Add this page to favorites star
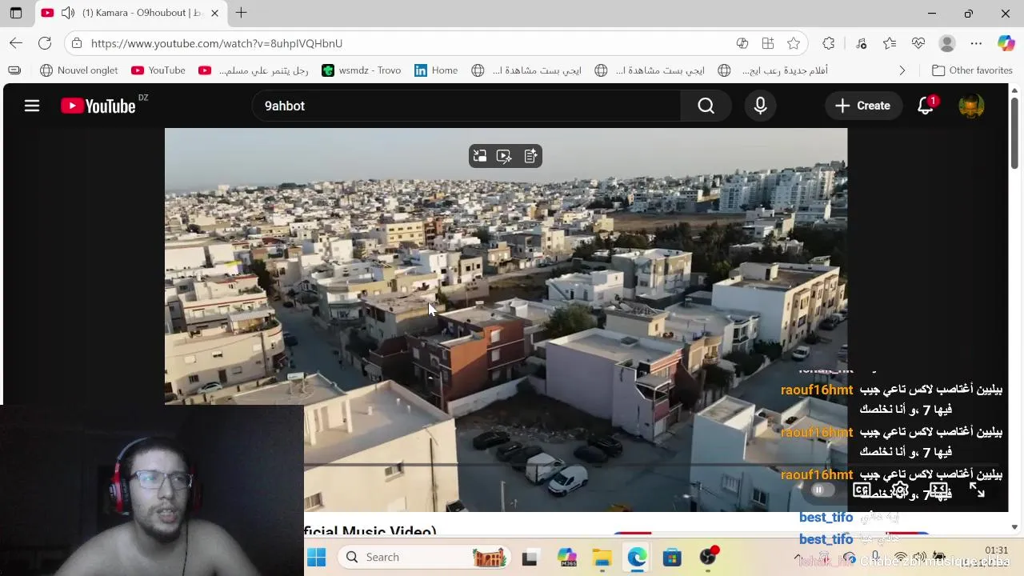Viewport: 1024px width, 576px height. pyautogui.click(x=794, y=43)
